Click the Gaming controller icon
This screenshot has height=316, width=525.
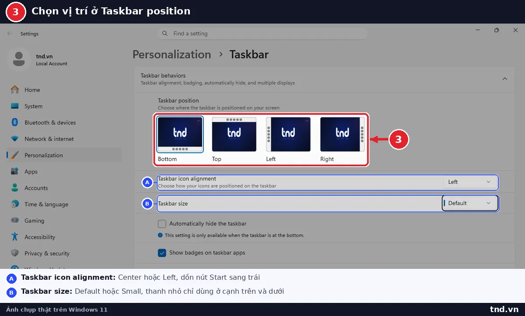pyautogui.click(x=15, y=220)
